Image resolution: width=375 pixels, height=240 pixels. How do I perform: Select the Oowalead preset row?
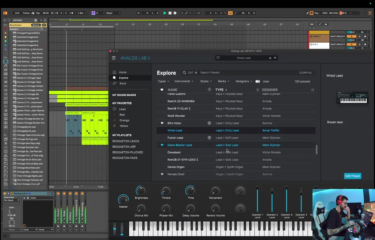(236, 152)
